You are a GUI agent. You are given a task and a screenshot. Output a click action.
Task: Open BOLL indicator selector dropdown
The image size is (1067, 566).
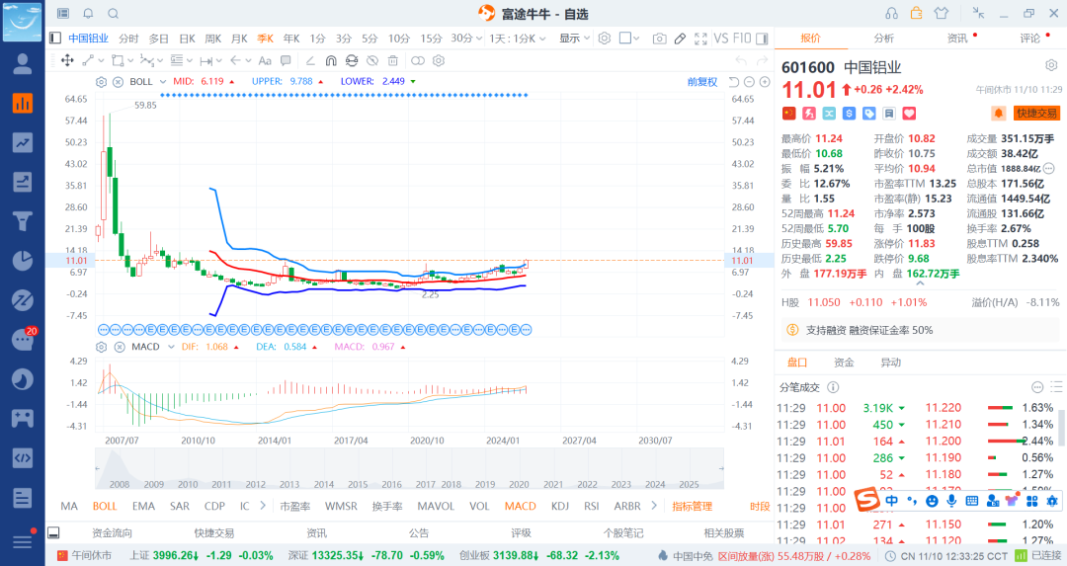[163, 82]
